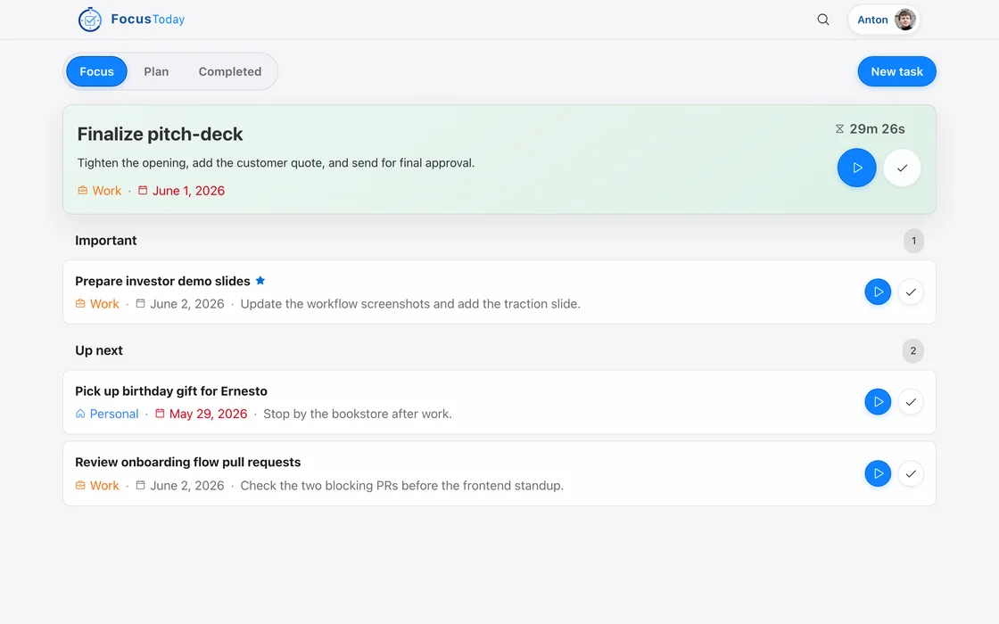
Task: Click the May 29, 2026 due date
Action: [209, 414]
